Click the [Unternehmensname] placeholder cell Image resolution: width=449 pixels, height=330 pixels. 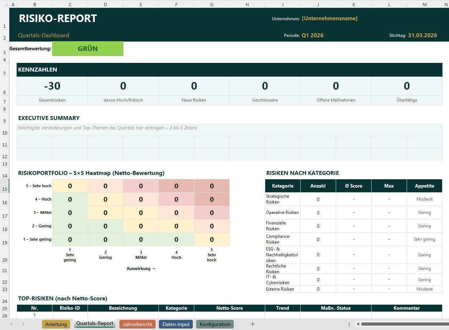point(330,18)
